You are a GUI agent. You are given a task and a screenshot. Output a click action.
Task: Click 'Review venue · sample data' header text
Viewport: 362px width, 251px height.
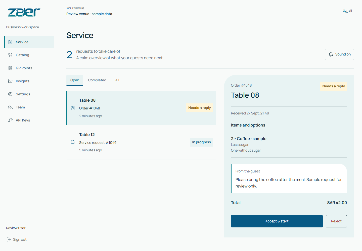point(89,14)
